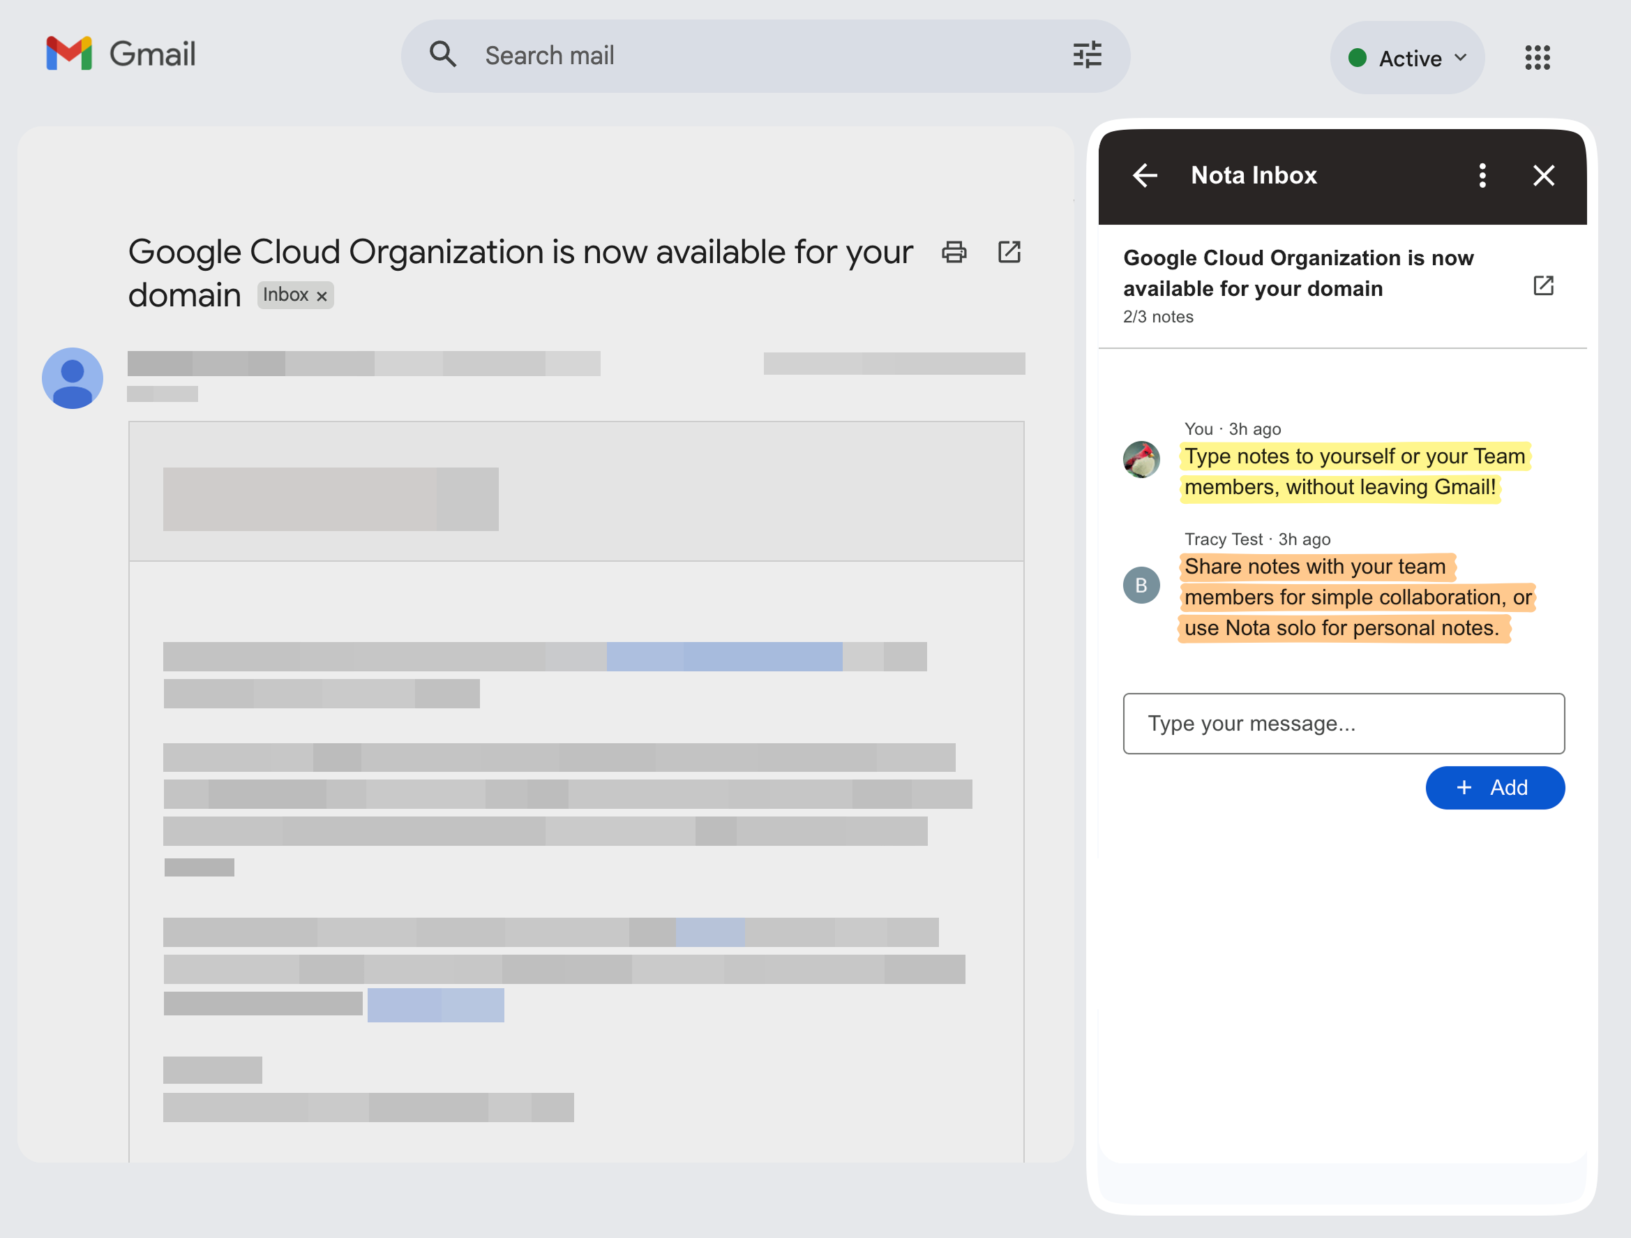Click Tracy Test's B avatar

pyautogui.click(x=1141, y=585)
